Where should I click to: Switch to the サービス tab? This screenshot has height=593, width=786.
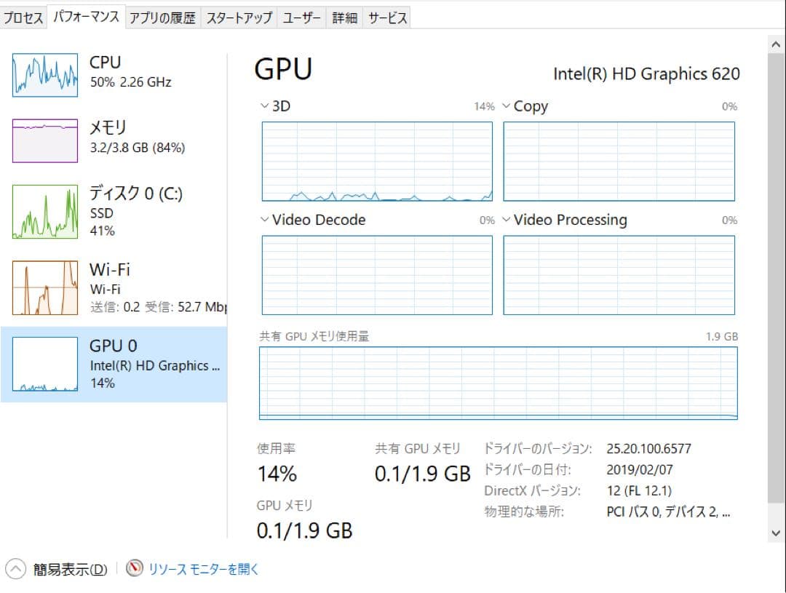386,17
